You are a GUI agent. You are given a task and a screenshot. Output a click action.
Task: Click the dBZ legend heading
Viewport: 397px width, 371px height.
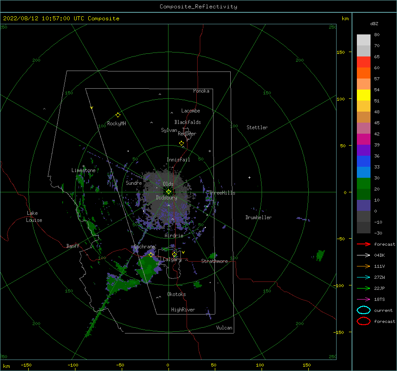tap(374, 24)
